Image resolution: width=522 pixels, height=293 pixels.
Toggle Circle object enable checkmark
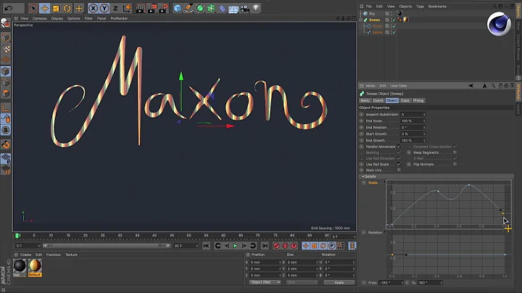(x=394, y=26)
